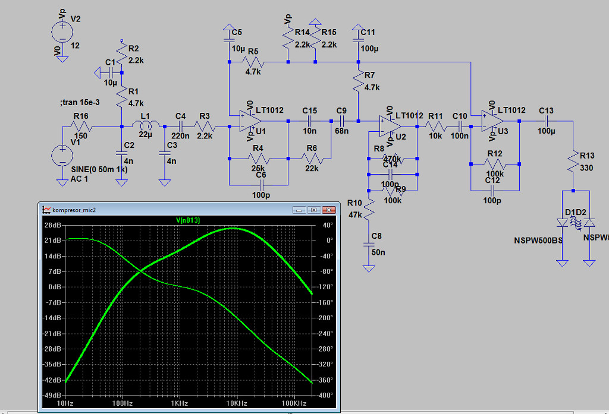Maximize the kompresor_mic2 plot window
The height and width of the screenshot is (414, 609).
pyautogui.click(x=314, y=210)
